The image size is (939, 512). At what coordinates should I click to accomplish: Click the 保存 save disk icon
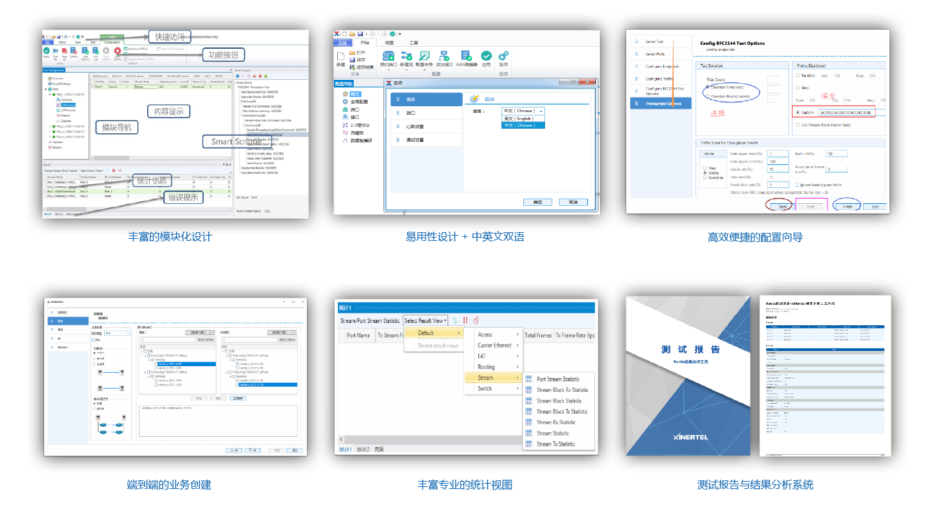(352, 59)
